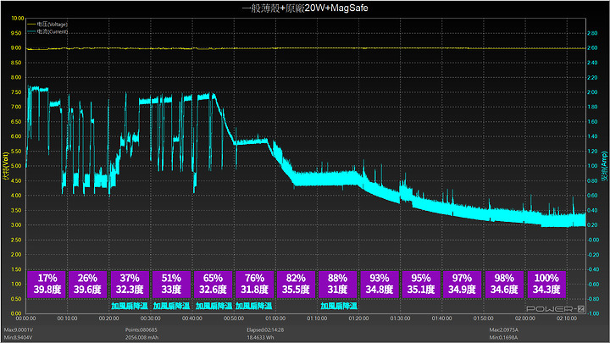Select the 65% 32.6度 purple label
610x343 pixels.
pyautogui.click(x=213, y=284)
